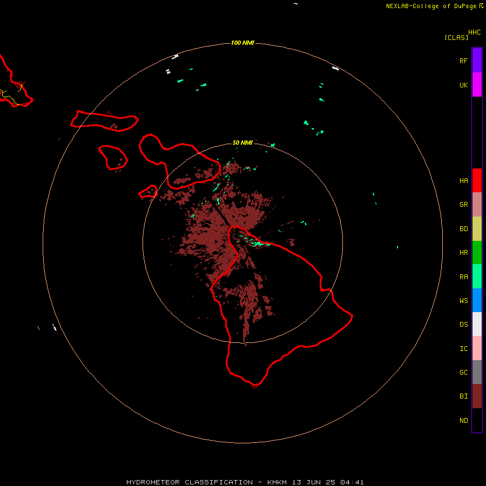This screenshot has height=486, width=486.
Task: Click the RA legend label
Action: click(464, 277)
